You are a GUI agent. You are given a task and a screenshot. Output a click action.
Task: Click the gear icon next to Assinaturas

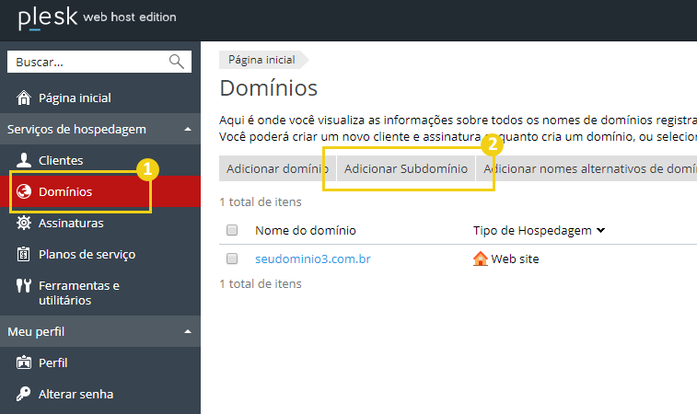point(24,223)
